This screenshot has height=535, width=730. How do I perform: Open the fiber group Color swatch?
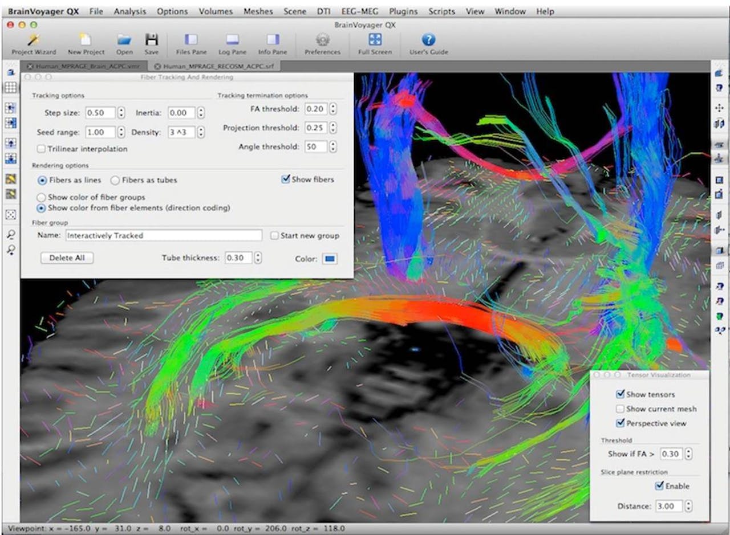(x=330, y=259)
